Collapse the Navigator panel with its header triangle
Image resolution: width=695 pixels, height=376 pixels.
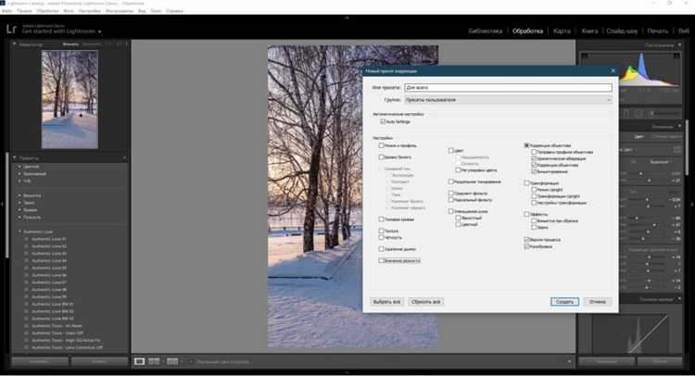(x=15, y=44)
